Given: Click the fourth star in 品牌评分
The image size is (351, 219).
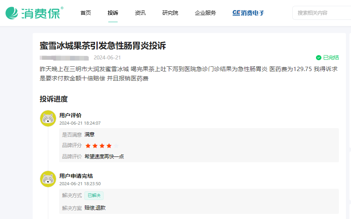Looking at the screenshot, I should (x=109, y=146).
